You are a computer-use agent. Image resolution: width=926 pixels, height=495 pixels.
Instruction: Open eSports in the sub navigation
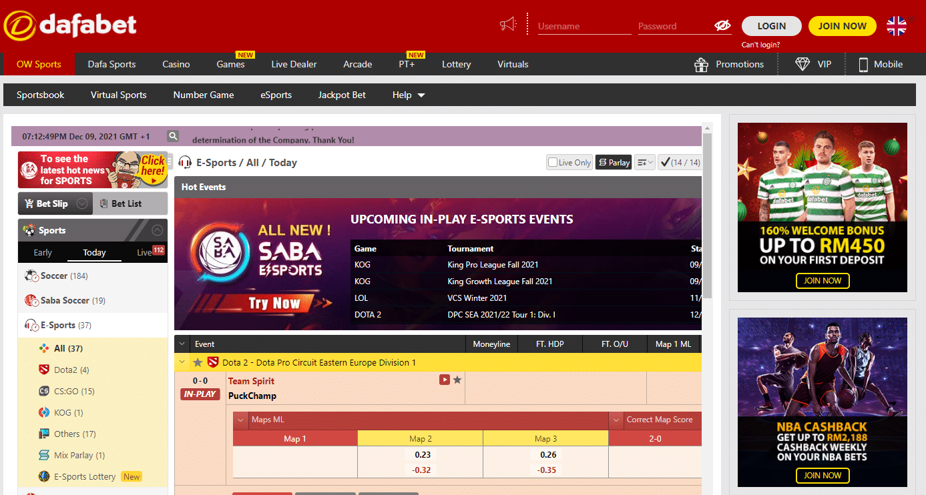(x=276, y=95)
